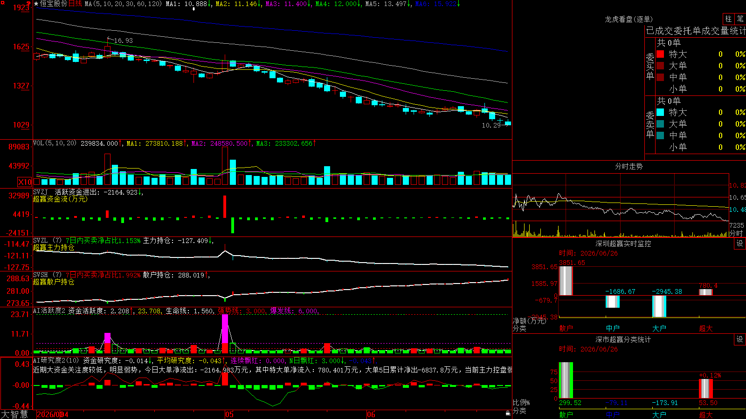Click the cyan 特大 swatch under 委卖单
Image resolution: width=746 pixels, height=419 pixels.
(660, 112)
